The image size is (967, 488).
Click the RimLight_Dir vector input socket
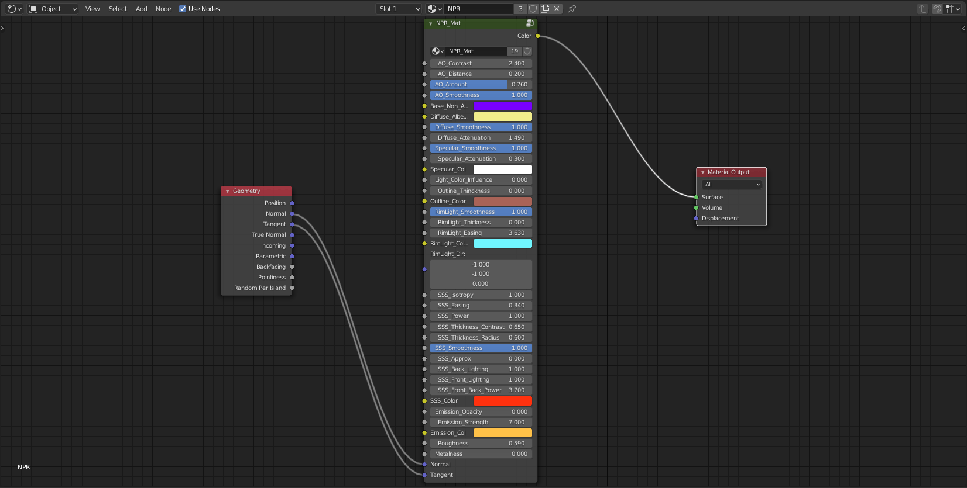(x=424, y=269)
